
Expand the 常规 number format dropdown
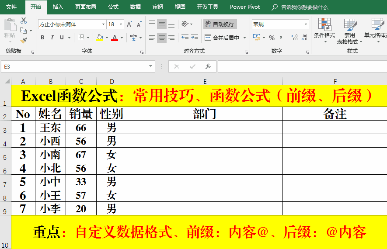[306, 24]
